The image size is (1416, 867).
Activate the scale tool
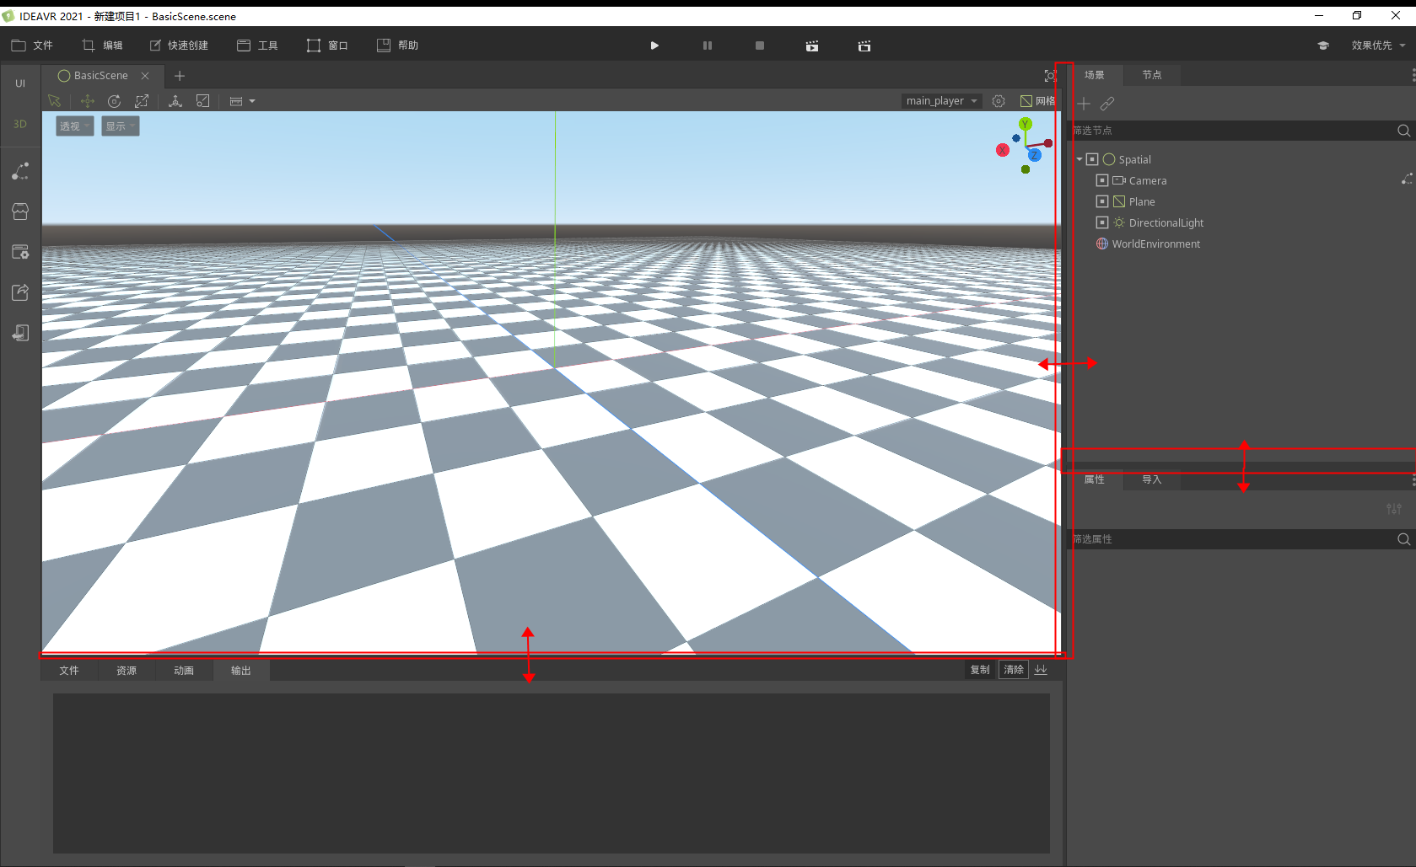142,101
